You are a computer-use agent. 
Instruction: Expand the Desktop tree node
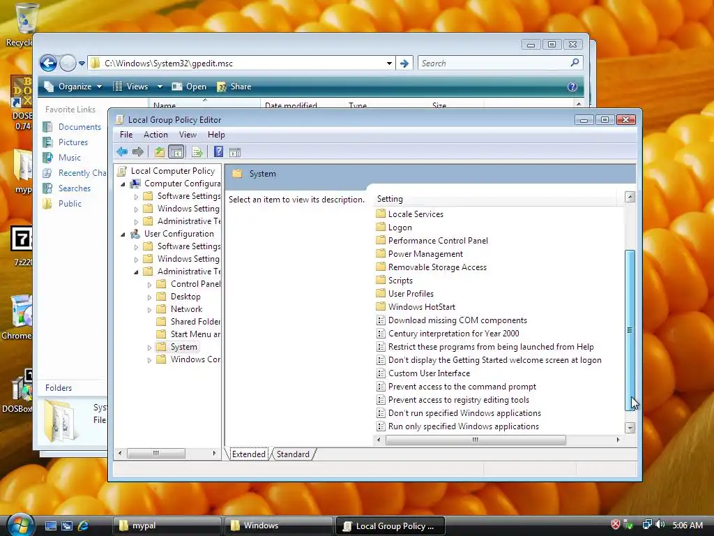149,297
